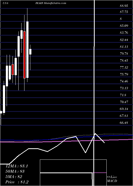Click the 77.12 price axis label
133x186 pixels.
pyautogui.click(x=124, y=67)
